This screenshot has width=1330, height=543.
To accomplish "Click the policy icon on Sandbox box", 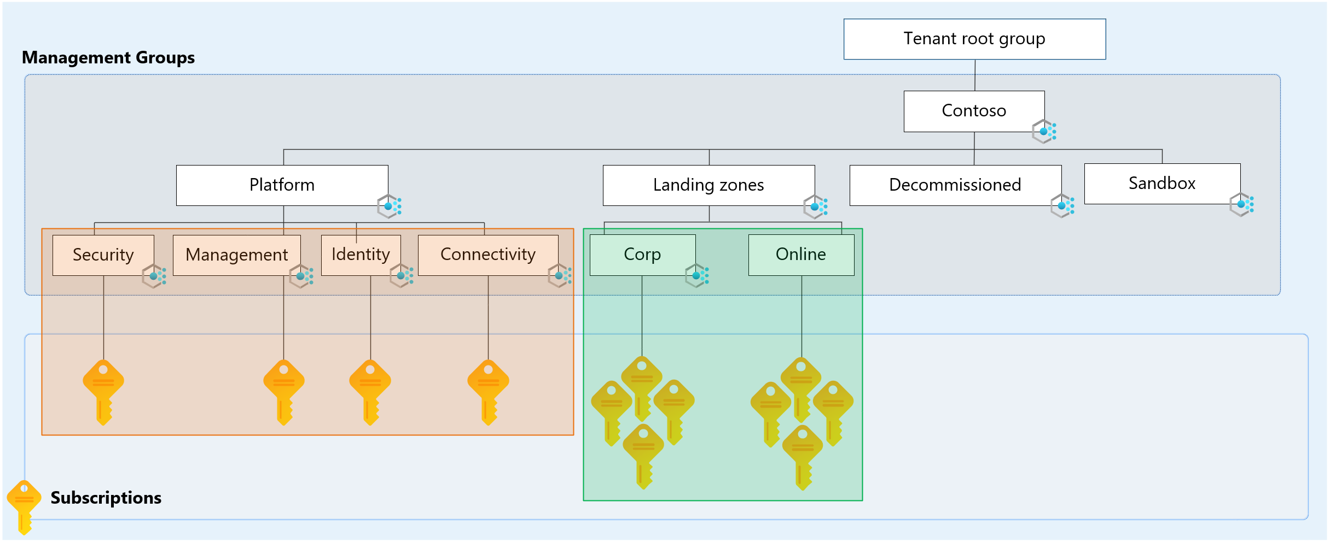I will (x=1242, y=205).
